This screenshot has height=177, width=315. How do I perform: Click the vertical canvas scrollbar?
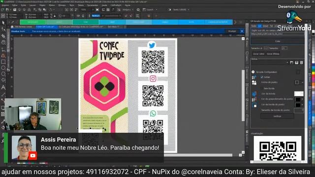coord(243,95)
